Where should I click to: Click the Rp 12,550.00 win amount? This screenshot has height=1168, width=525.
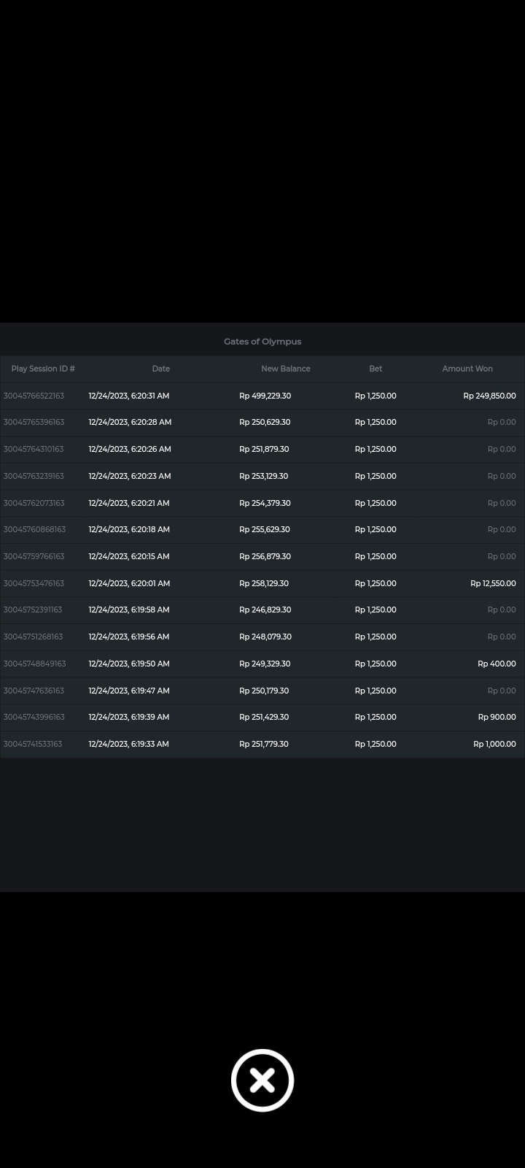point(493,583)
